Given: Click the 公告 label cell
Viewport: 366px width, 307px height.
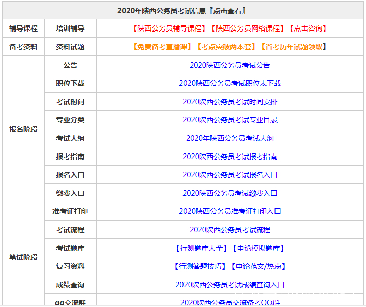Looking at the screenshot, I should [70, 65].
